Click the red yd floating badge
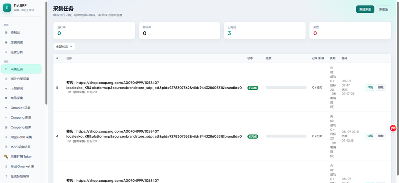This screenshot has width=399, height=183. (x=393, y=128)
